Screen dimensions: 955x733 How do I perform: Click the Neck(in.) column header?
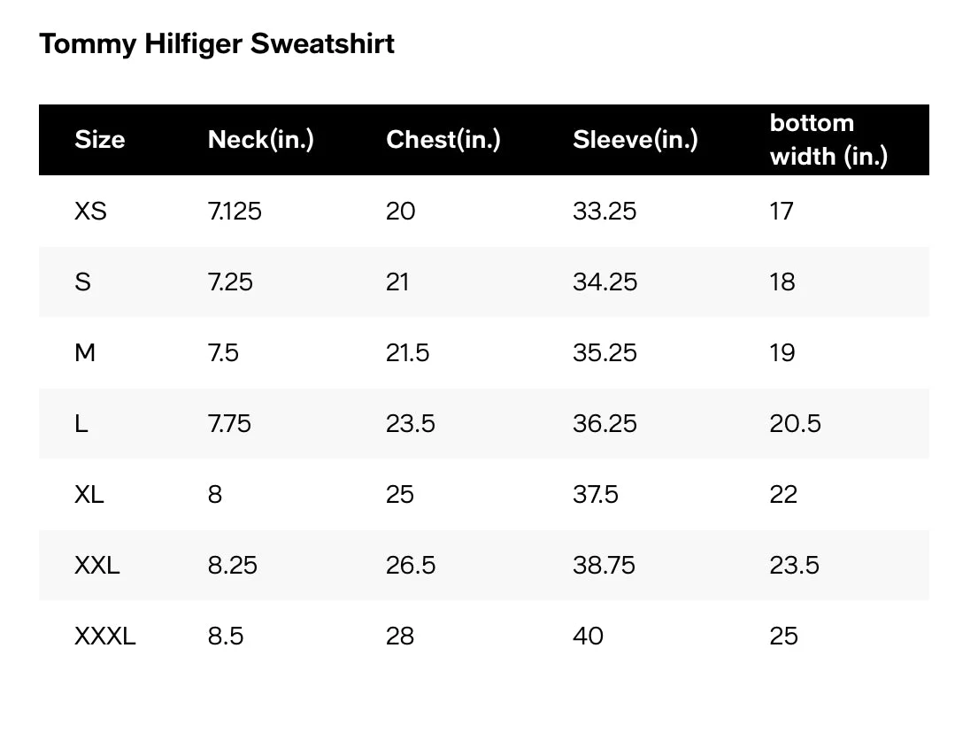tap(261, 140)
